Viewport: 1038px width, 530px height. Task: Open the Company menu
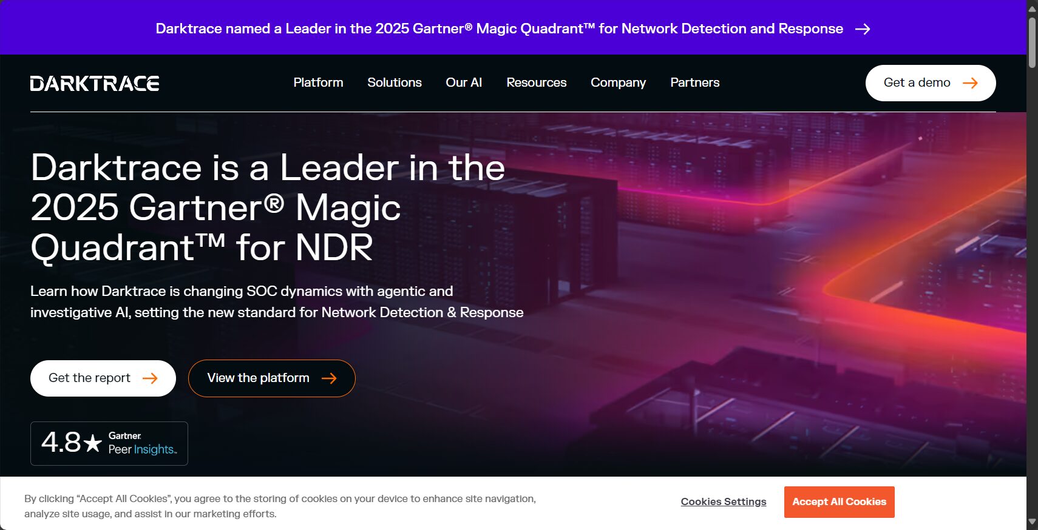click(x=618, y=82)
